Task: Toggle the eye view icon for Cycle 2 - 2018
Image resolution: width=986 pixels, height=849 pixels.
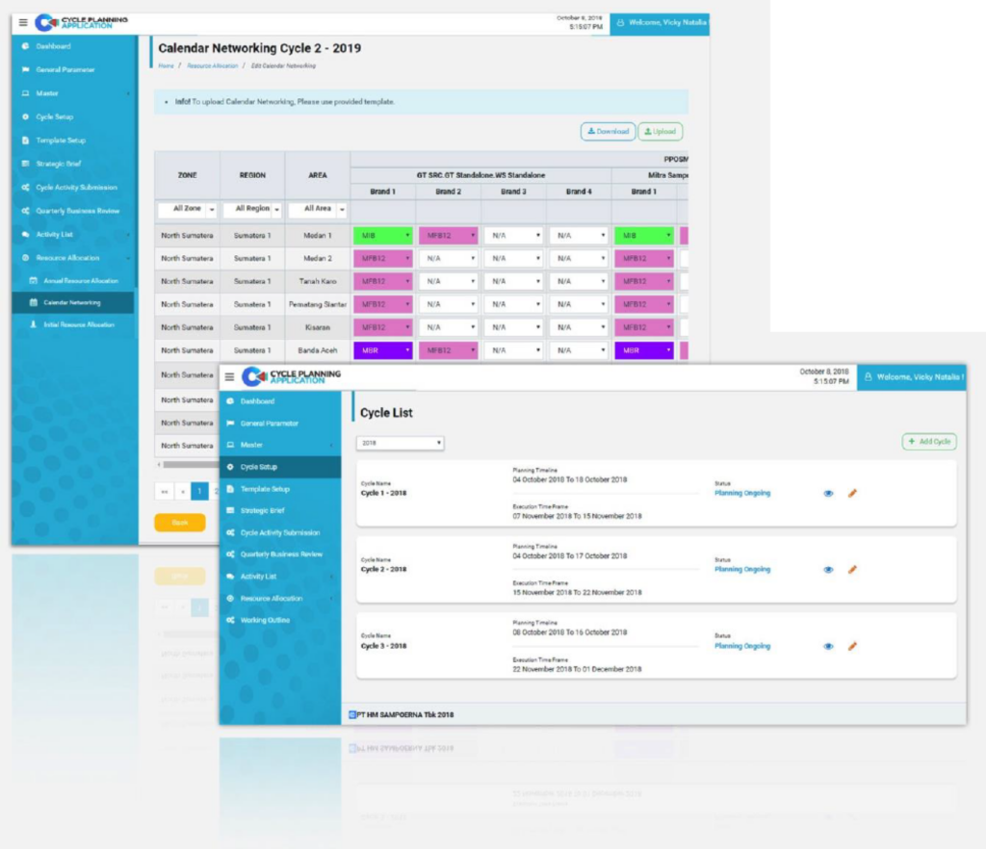Action: (828, 570)
